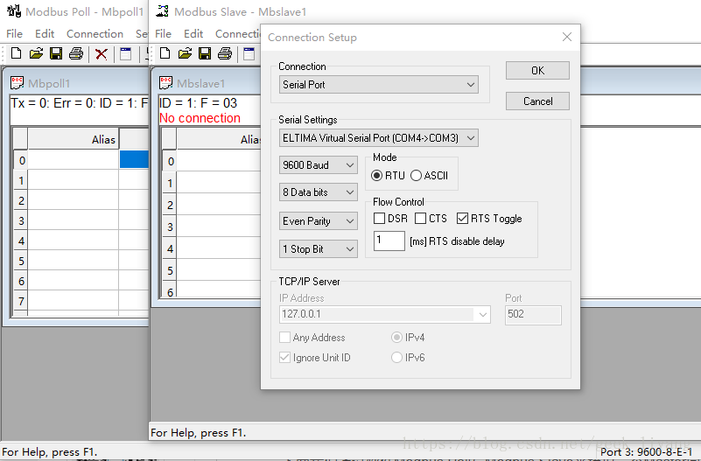Click Open folder icon in Modbus Slave toolbar
This screenshot has width=701, height=461.
pyautogui.click(x=185, y=53)
